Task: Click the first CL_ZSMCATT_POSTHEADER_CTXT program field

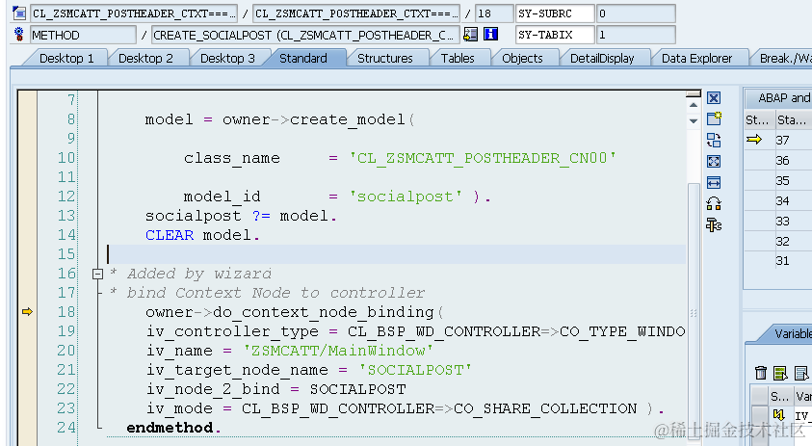Action: point(134,13)
